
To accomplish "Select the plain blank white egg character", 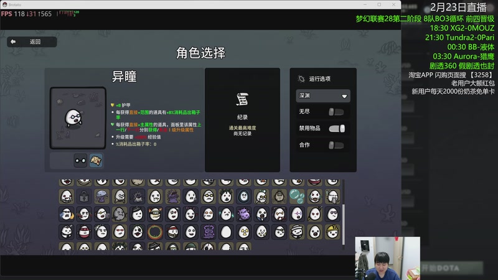I will click(226, 231).
